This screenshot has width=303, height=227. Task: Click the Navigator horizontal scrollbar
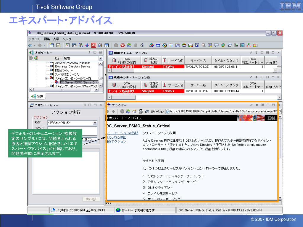[64, 90]
